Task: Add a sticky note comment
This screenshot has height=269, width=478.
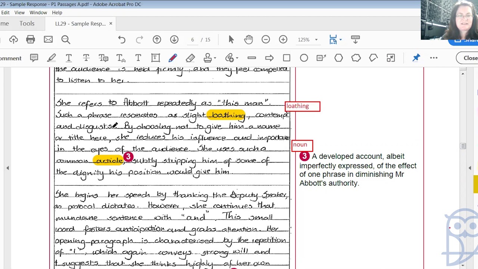Action: click(34, 58)
